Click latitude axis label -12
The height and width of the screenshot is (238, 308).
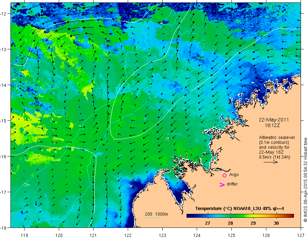(x=4, y=14)
